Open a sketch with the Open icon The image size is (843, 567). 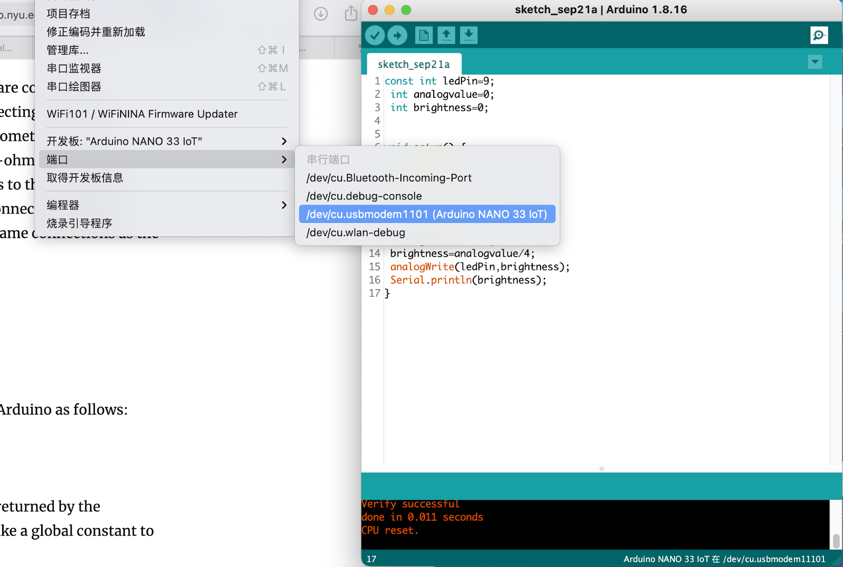pyautogui.click(x=446, y=35)
